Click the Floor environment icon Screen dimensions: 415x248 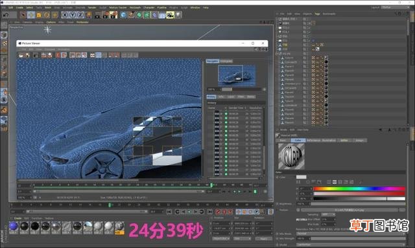click(163, 15)
